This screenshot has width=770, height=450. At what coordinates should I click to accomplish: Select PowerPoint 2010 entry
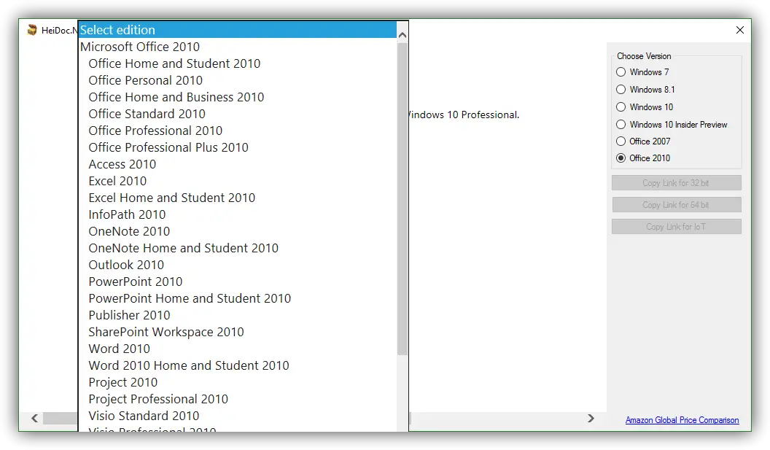[x=238, y=282]
